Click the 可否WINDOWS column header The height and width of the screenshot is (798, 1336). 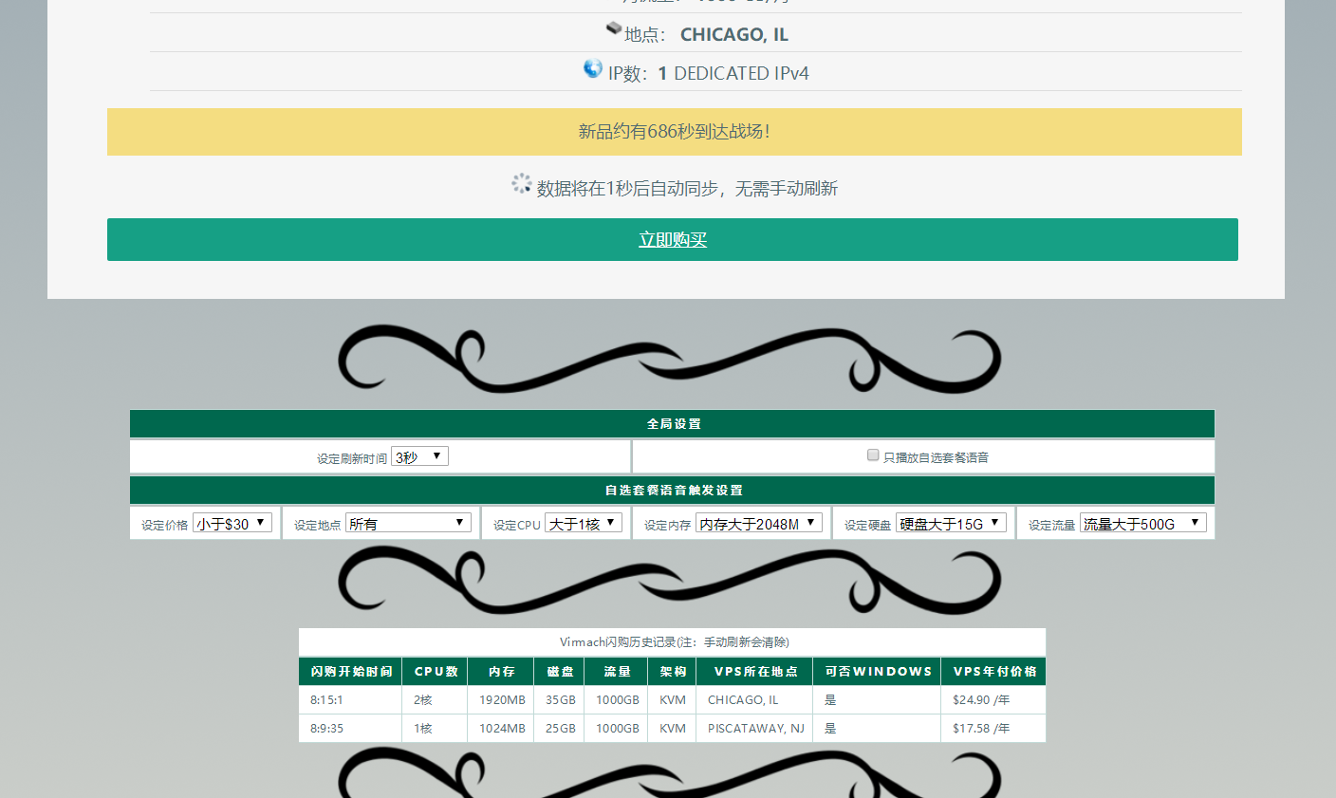click(878, 671)
